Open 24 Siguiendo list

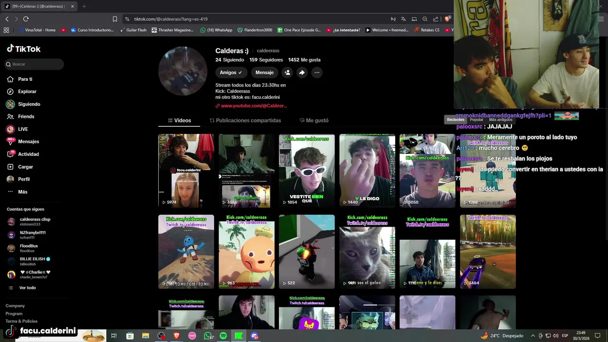229,60
